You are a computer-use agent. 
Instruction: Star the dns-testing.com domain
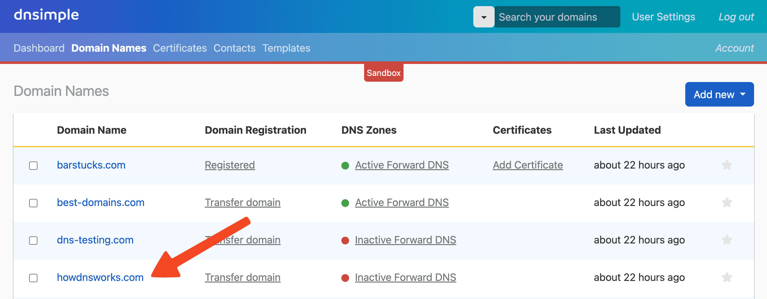coord(727,240)
